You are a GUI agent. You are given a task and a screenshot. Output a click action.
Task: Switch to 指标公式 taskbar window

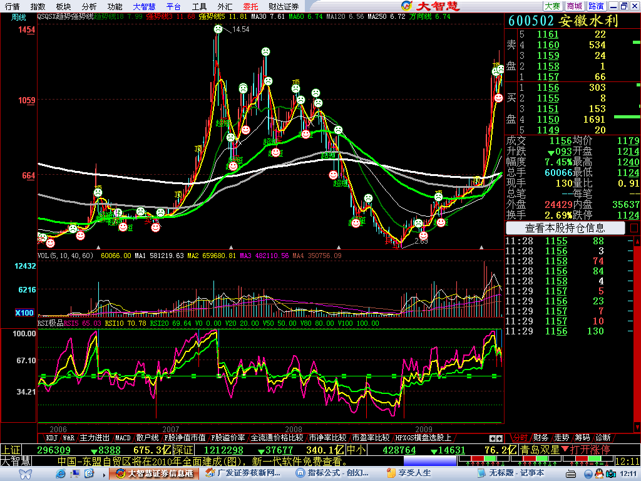(x=333, y=473)
